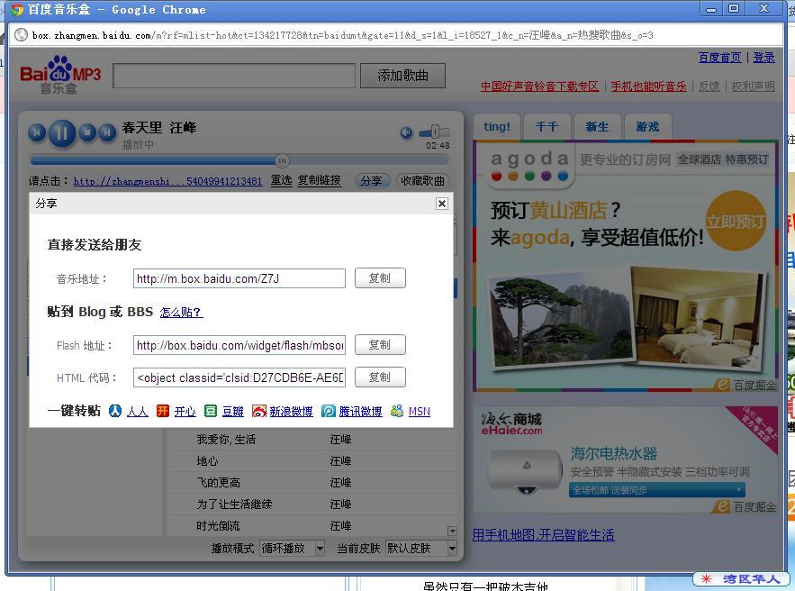The image size is (795, 591).
Task: Open the 怎么贴? help link
Action: tap(181, 312)
